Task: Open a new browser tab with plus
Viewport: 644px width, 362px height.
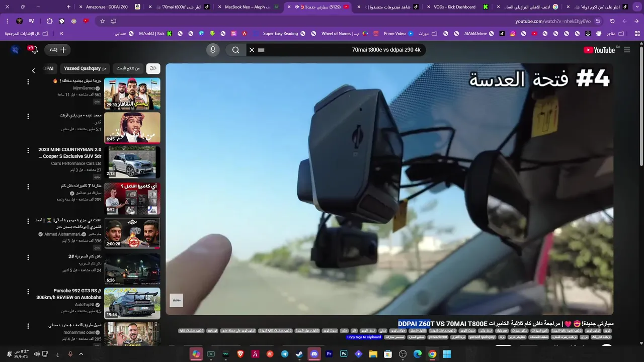Action: coord(69,7)
